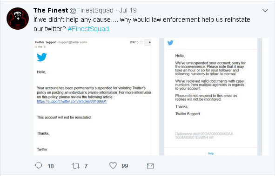Click the reply speech bubble icon

(x=39, y=166)
